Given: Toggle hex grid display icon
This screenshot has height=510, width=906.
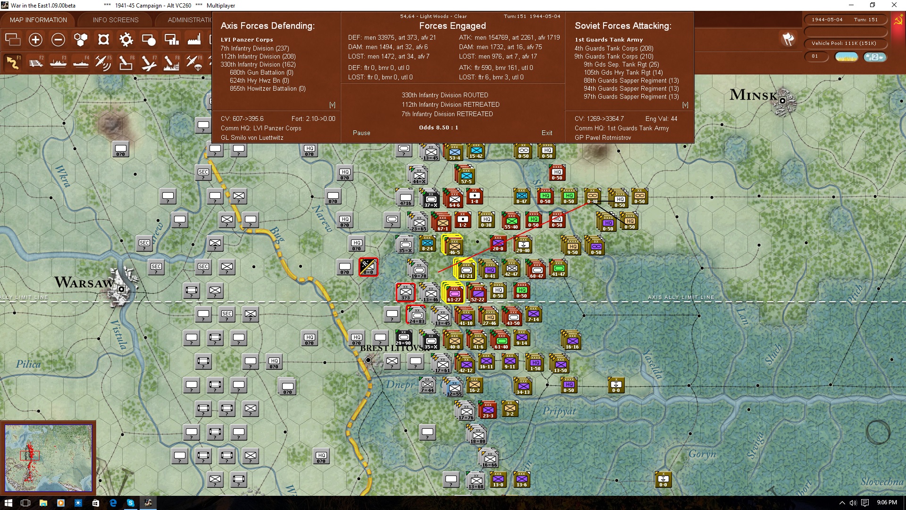Looking at the screenshot, I should point(81,40).
